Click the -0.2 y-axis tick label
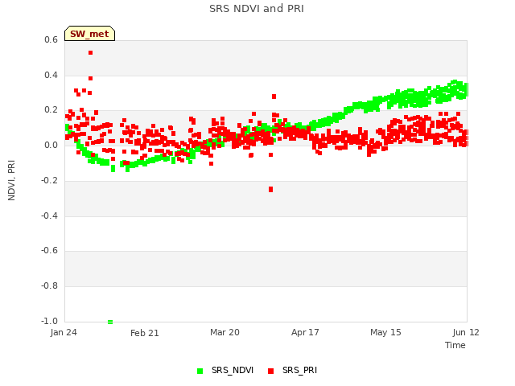 49,180
